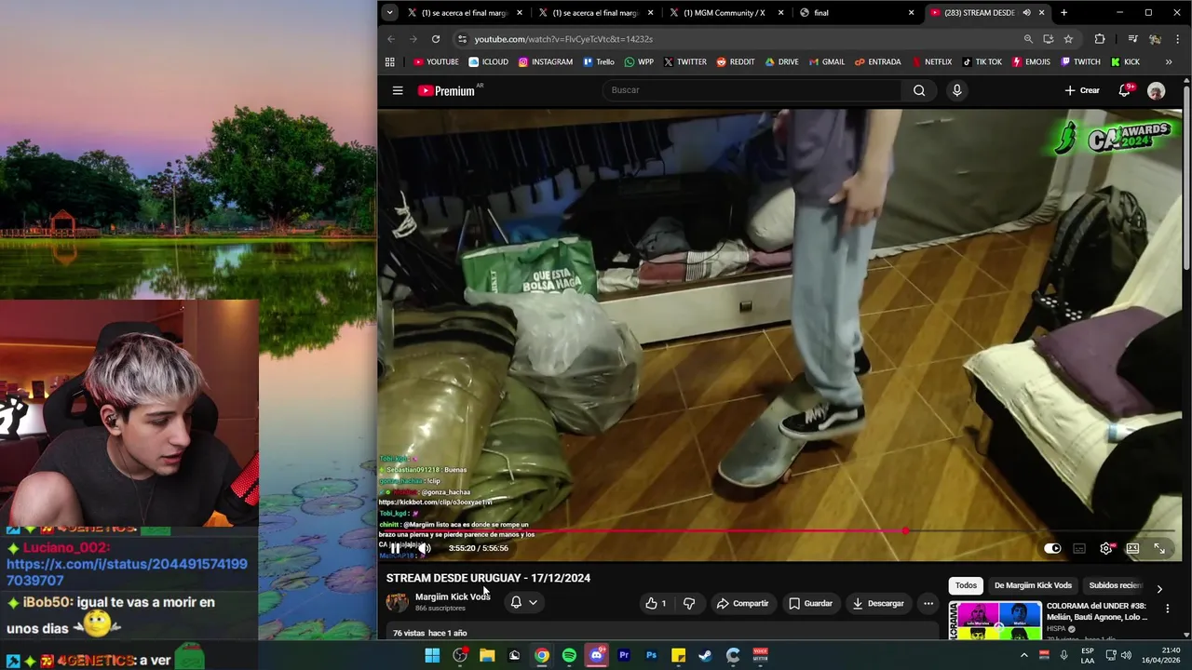Open Margiim Kick Vods channel link
The height and width of the screenshot is (670, 1192).
point(453,596)
